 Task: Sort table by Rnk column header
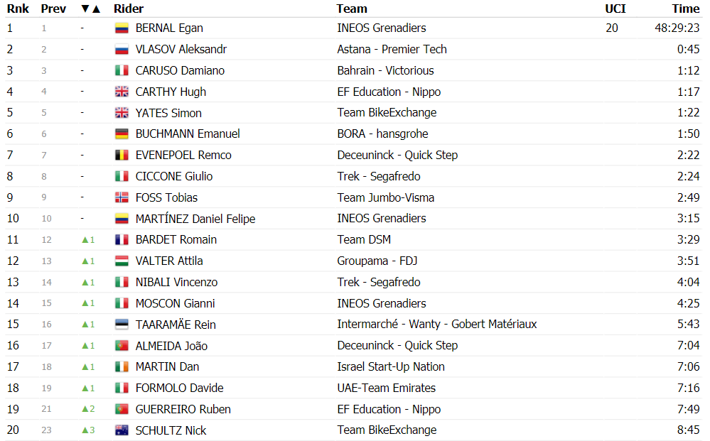point(18,9)
